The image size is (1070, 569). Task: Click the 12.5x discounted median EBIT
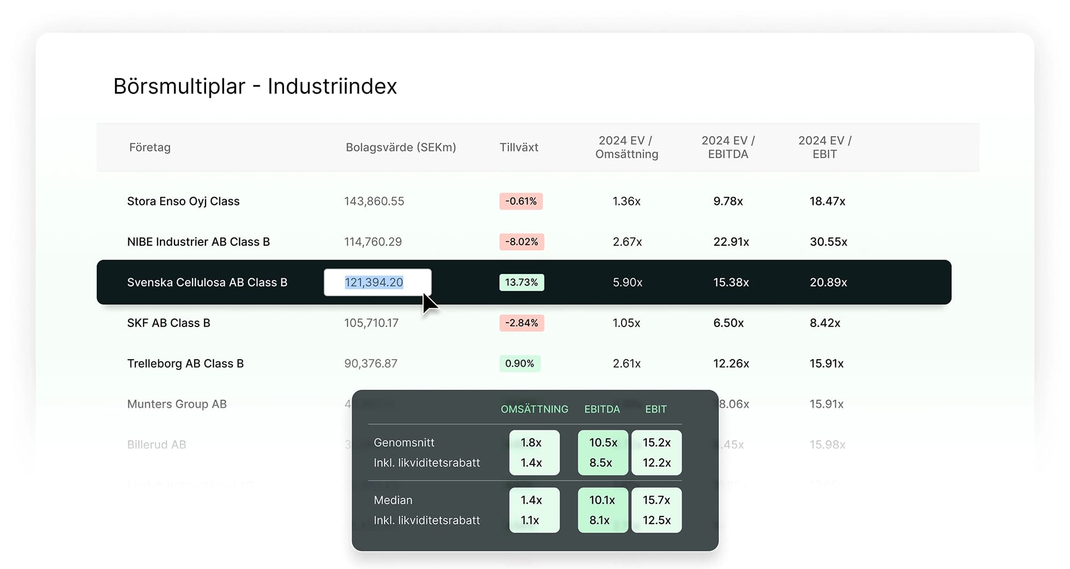pyautogui.click(x=656, y=520)
